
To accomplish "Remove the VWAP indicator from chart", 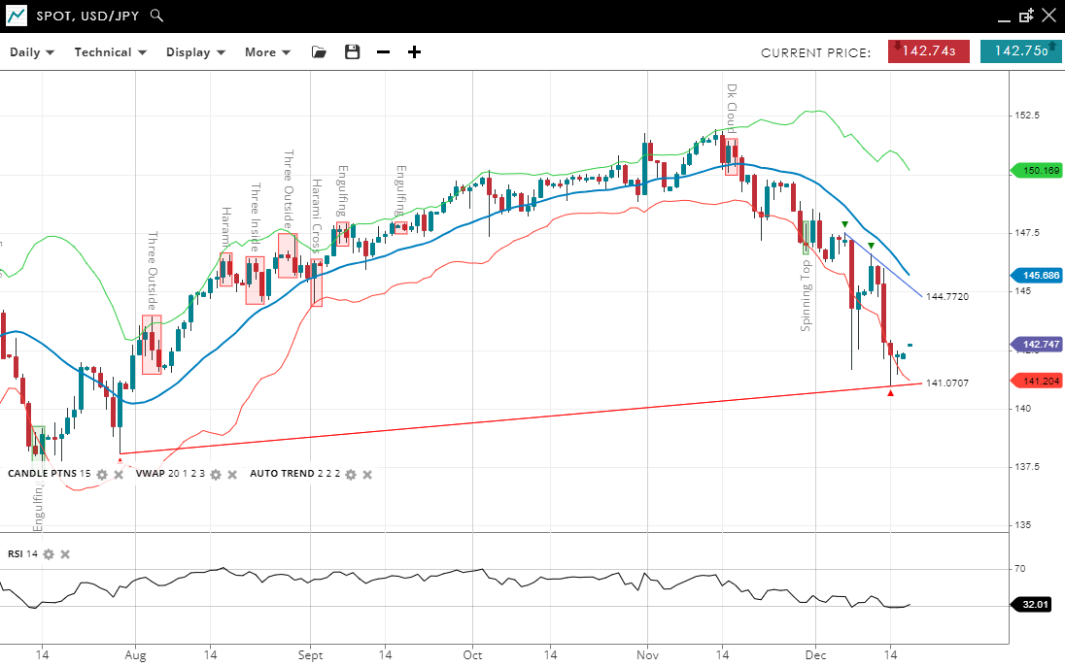I will 232,475.
